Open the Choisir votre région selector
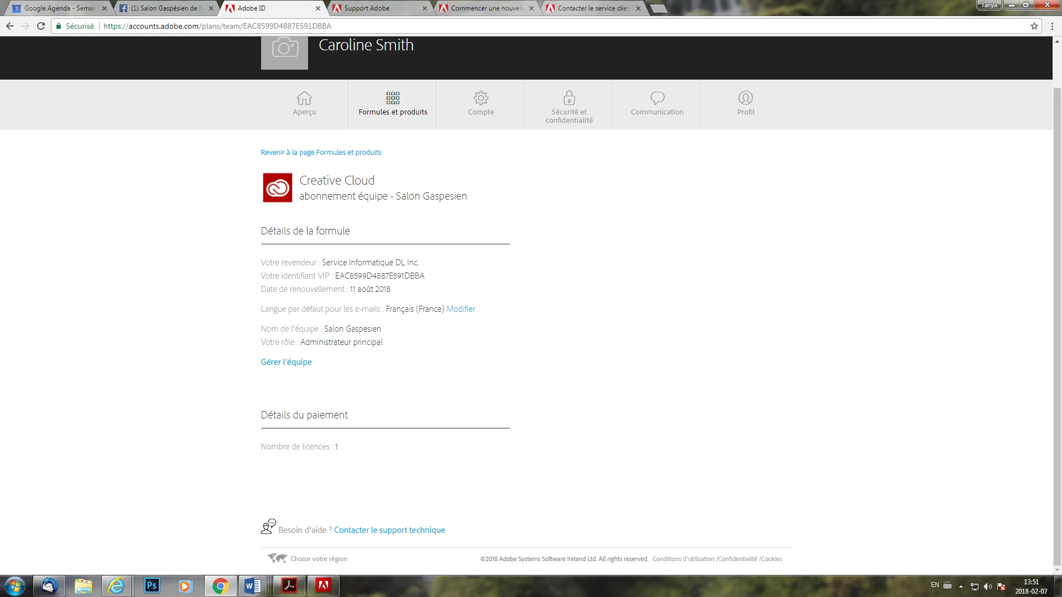The width and height of the screenshot is (1062, 597). tap(319, 559)
